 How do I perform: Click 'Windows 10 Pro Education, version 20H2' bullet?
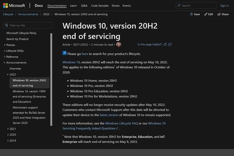click(x=99, y=91)
